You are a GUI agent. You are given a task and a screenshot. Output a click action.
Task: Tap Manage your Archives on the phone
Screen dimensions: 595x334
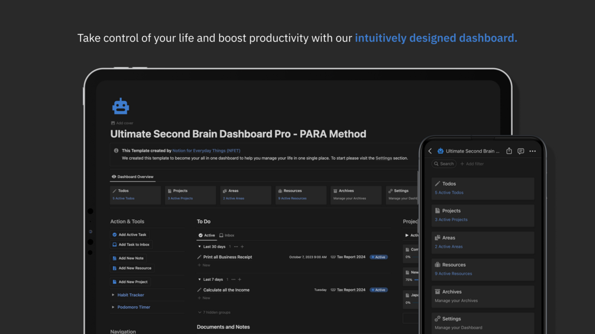point(456,301)
